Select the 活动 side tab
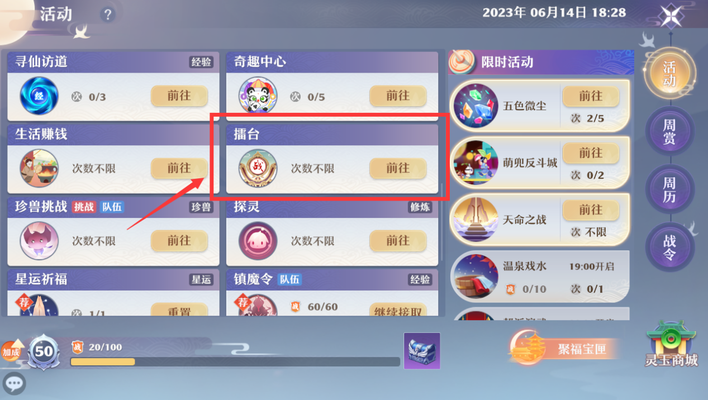This screenshot has height=400, width=708. point(669,73)
